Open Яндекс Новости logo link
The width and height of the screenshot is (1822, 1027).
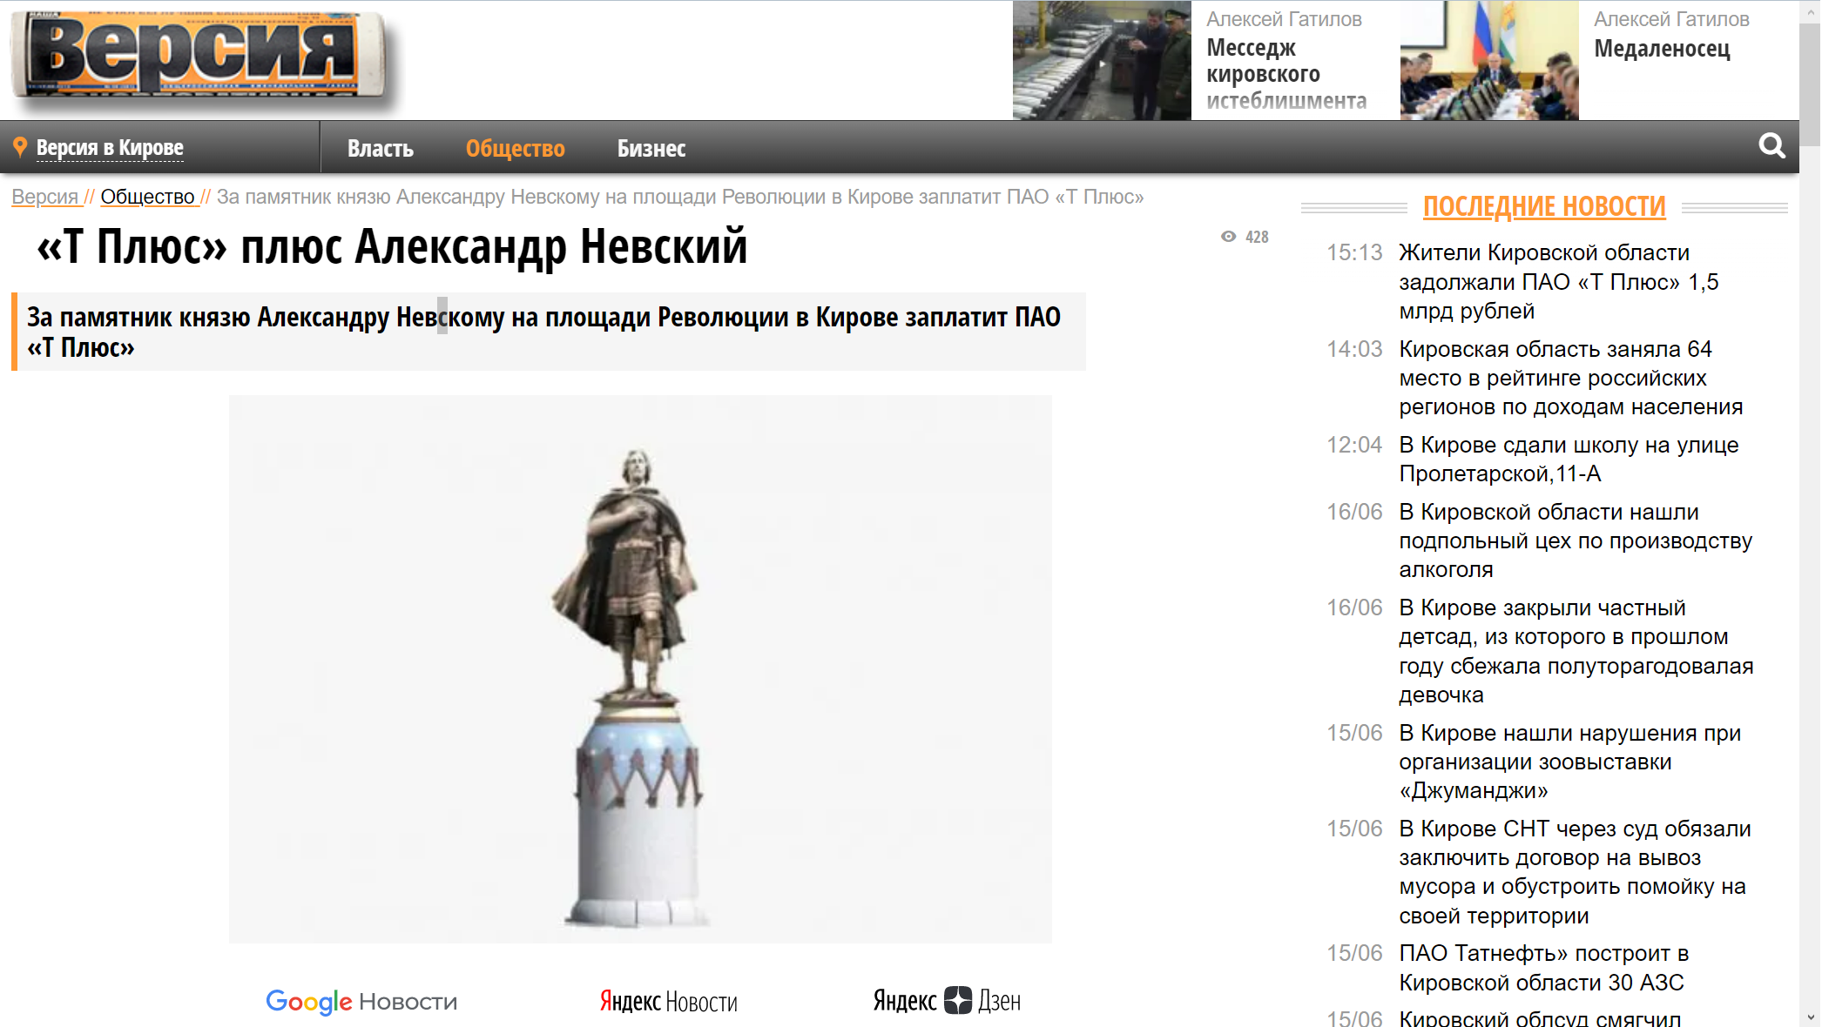tap(668, 1002)
